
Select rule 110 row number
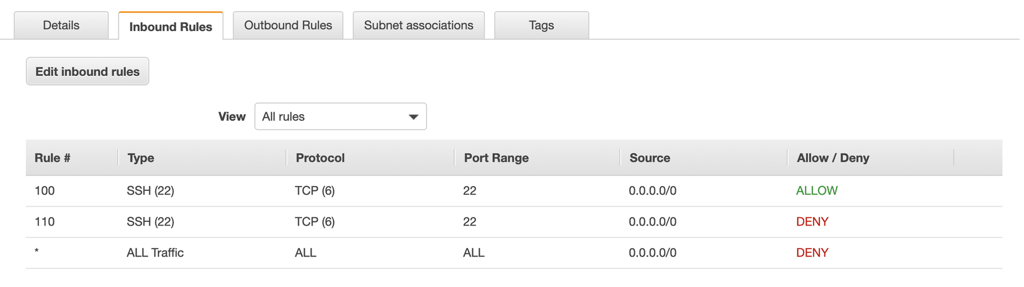tap(45, 222)
